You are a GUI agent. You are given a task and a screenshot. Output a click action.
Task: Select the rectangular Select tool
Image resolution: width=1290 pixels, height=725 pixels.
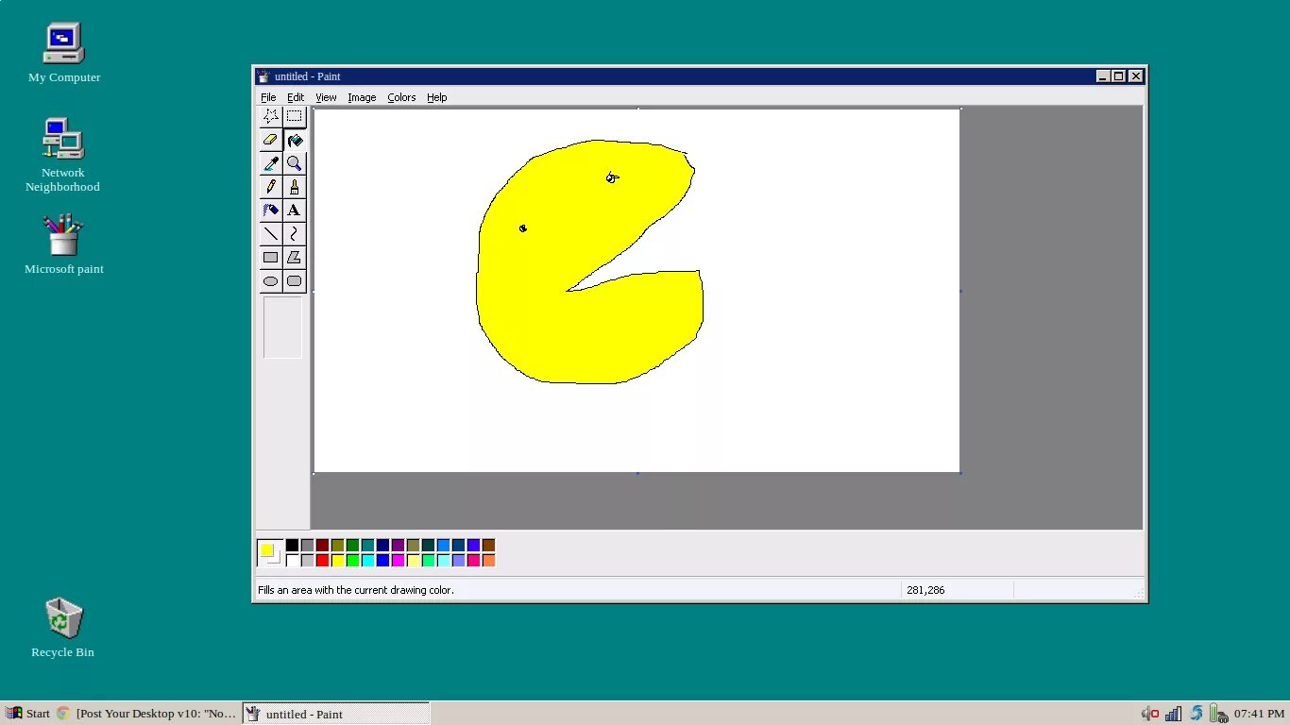(x=295, y=116)
